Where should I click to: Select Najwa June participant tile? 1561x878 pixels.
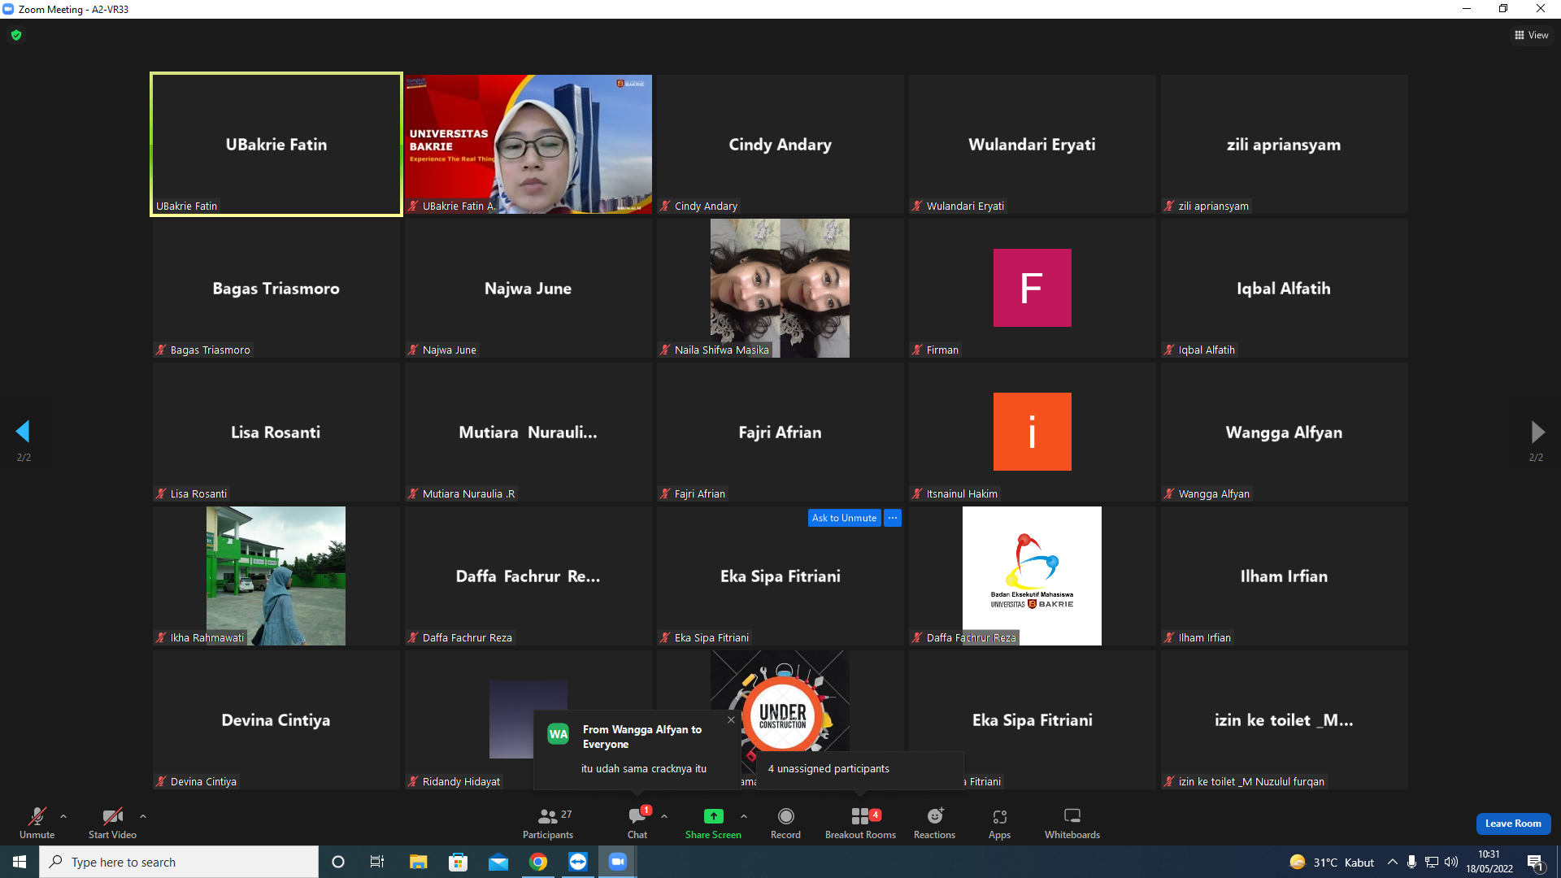coord(528,288)
